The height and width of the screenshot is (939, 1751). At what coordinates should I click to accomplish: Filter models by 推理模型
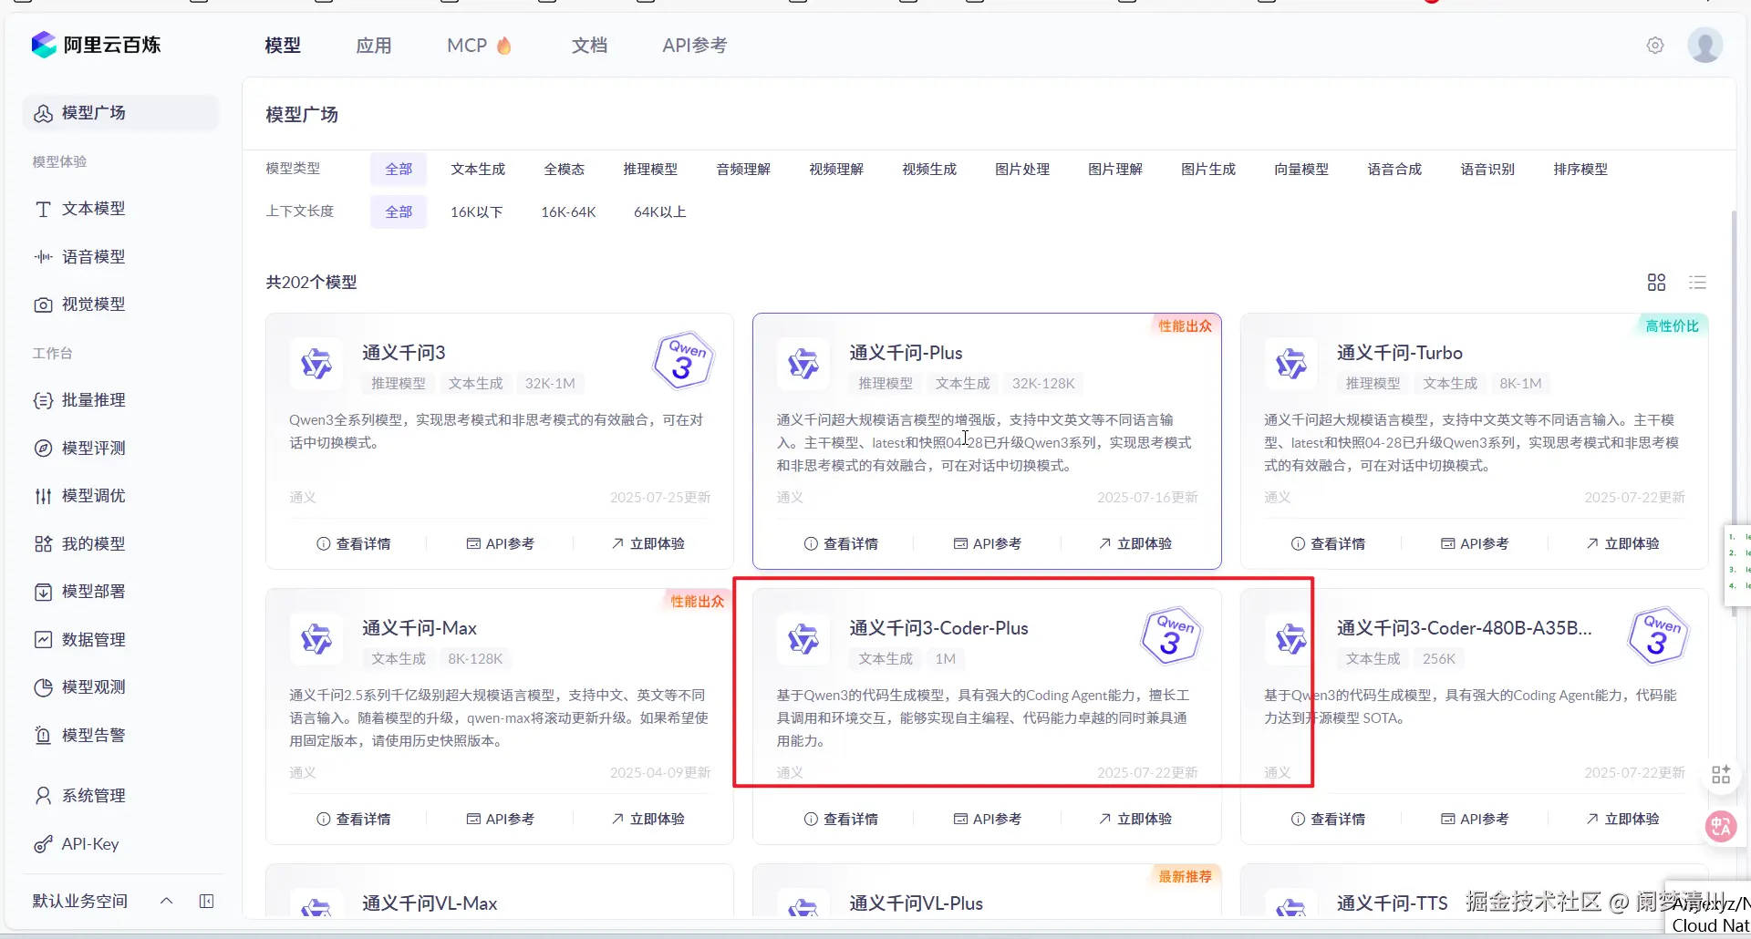click(x=650, y=170)
